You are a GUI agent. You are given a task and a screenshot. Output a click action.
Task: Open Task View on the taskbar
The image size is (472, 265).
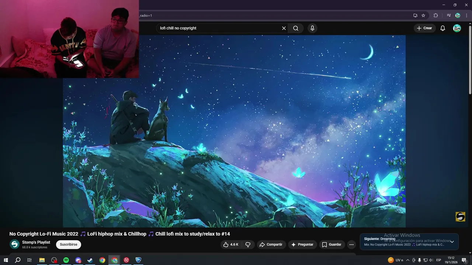coord(29,260)
